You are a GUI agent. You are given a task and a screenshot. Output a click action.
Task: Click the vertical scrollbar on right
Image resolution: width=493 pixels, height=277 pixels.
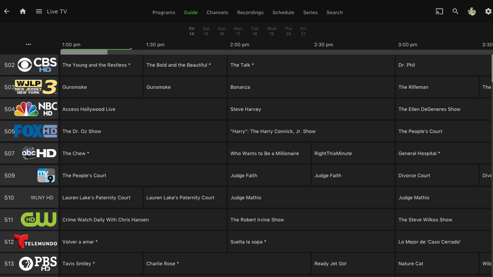(492, 69)
